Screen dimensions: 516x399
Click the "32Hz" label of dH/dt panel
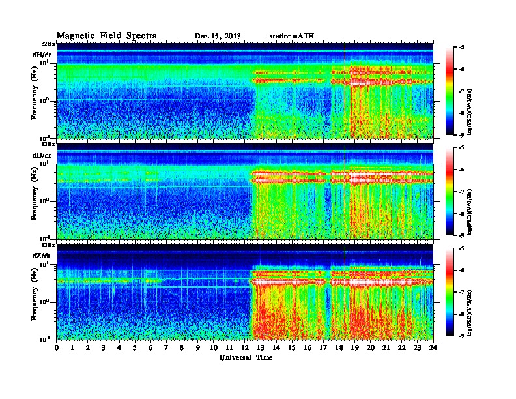(48, 44)
